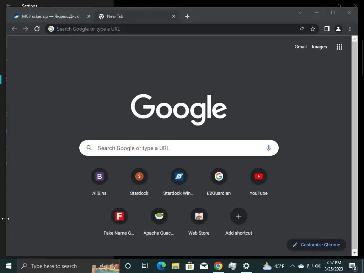Open Cortana from the taskbar
This screenshot has width=364, height=273.
[128, 266]
